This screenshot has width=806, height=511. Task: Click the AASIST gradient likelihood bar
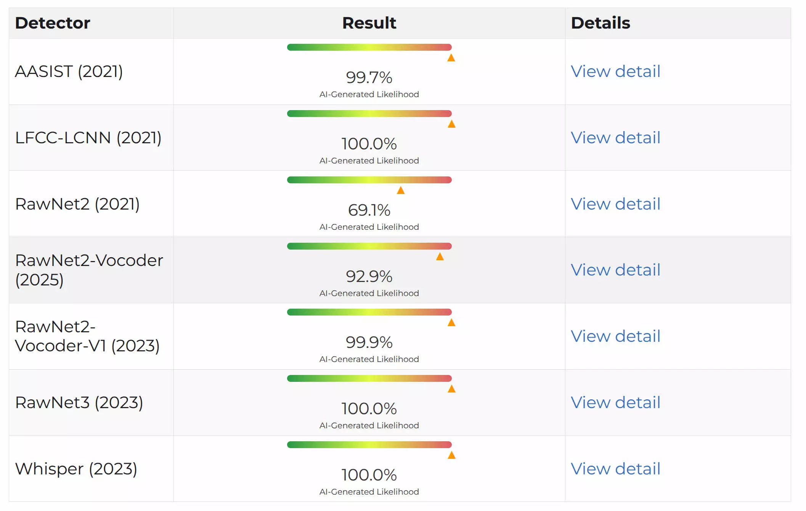tap(369, 47)
